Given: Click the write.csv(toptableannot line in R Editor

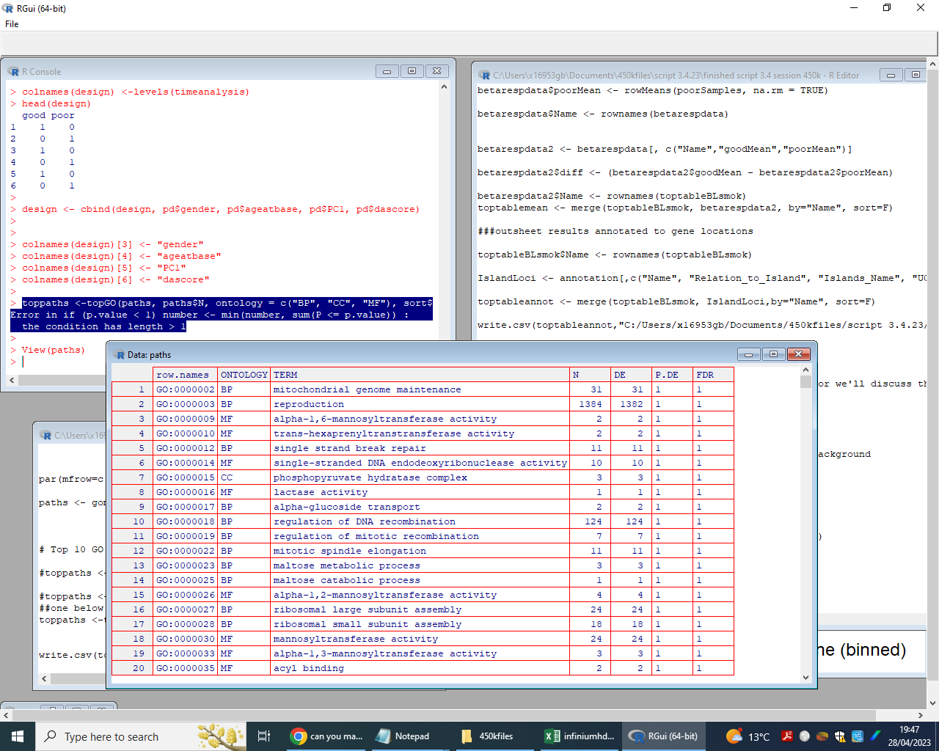Looking at the screenshot, I should click(701, 325).
